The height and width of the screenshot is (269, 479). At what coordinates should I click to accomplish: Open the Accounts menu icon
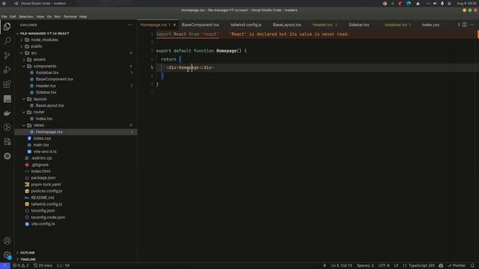click(7, 241)
